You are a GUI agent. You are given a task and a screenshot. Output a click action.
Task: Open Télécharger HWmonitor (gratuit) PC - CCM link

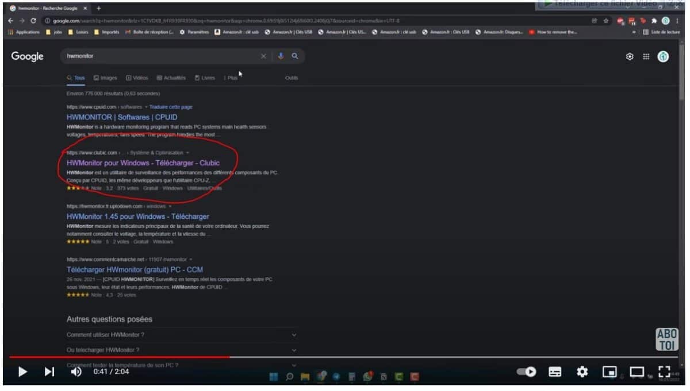click(x=135, y=269)
